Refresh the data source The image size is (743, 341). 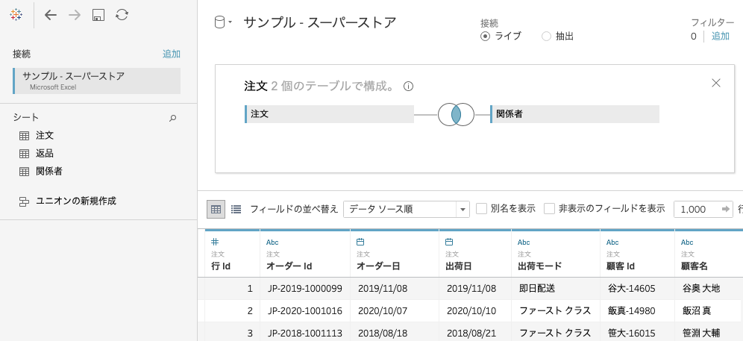pos(122,15)
